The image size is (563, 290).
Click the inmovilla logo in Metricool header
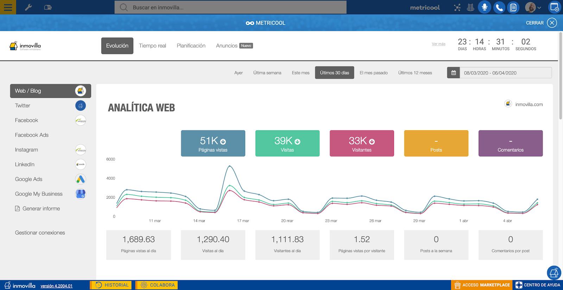(x=25, y=46)
